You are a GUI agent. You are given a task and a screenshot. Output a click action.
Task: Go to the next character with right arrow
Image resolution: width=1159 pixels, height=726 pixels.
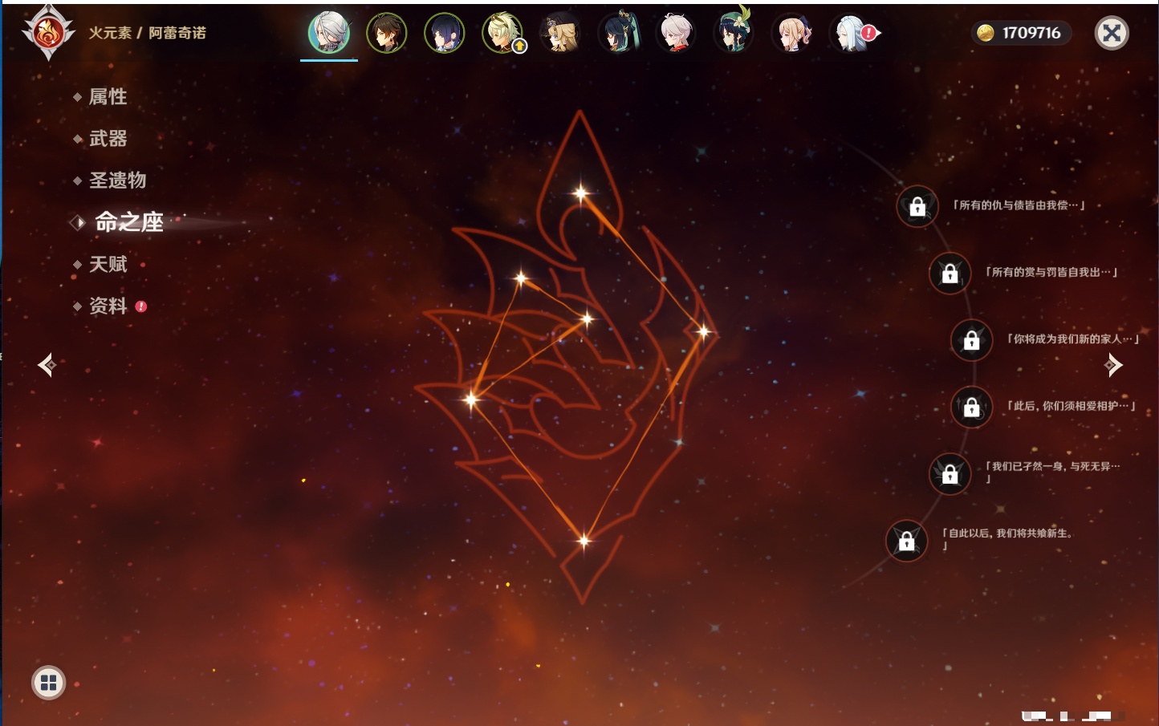[x=1112, y=365]
